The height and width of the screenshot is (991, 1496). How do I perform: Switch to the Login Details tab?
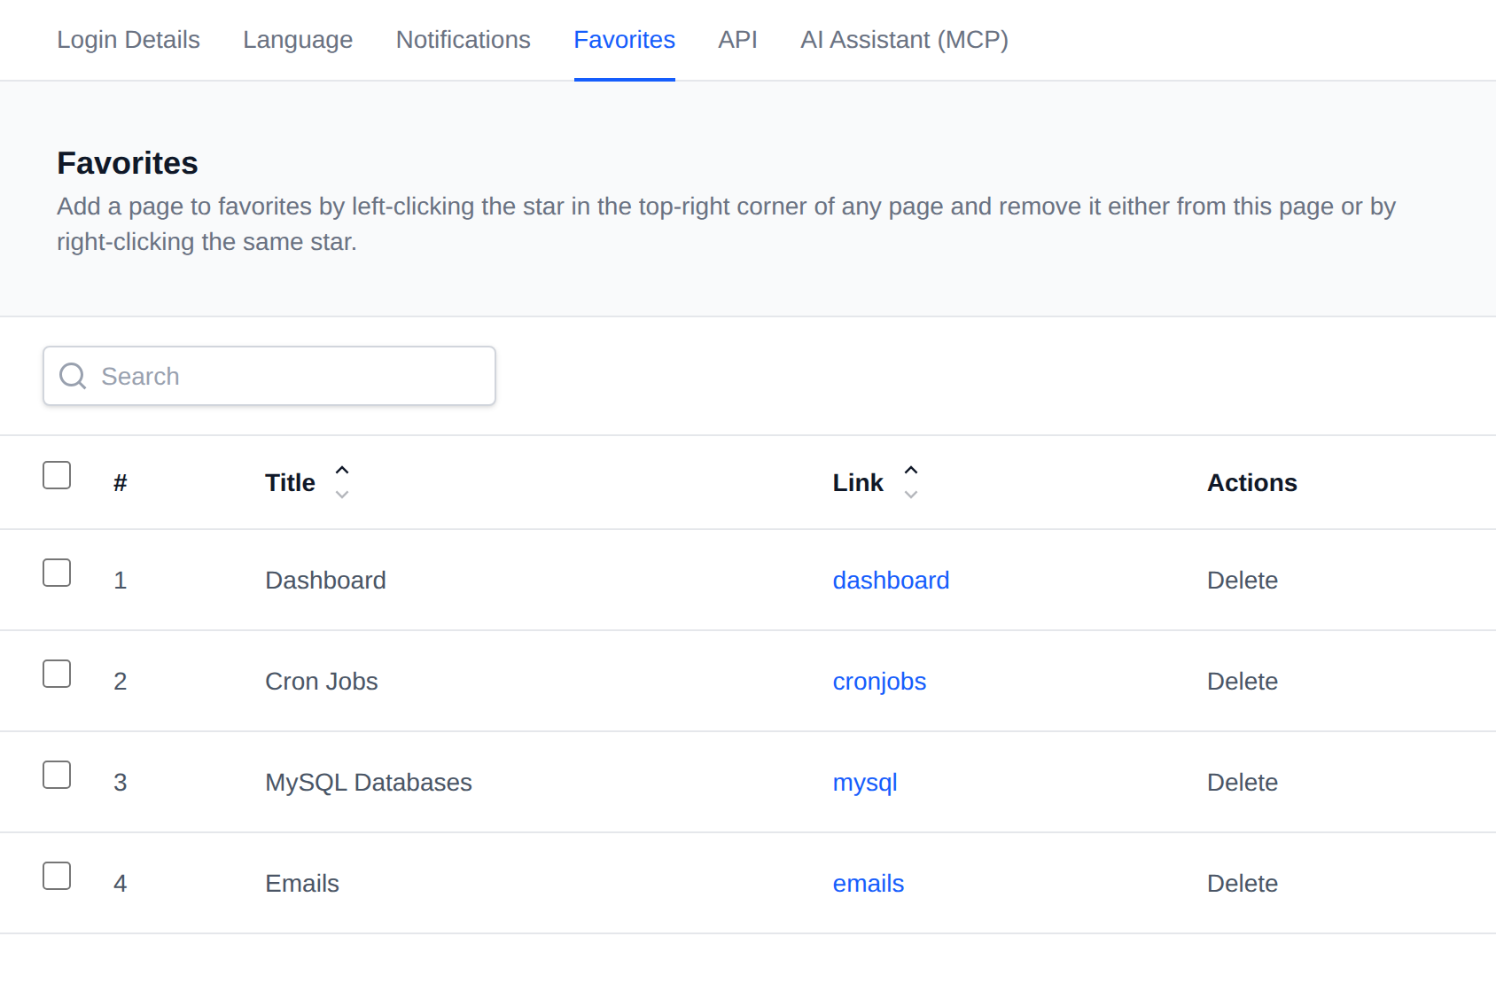tap(129, 40)
